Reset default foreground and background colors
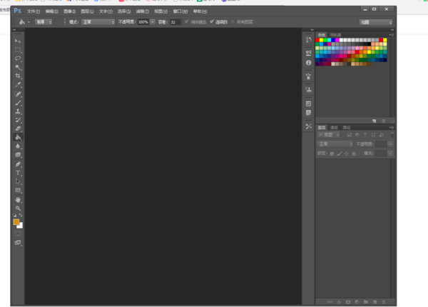 [x=15, y=215]
